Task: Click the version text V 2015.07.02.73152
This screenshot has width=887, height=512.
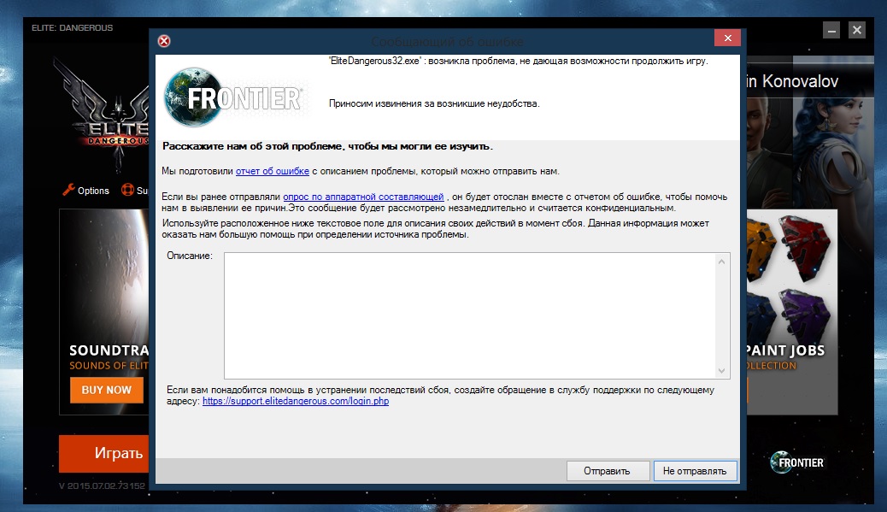Action: click(103, 486)
